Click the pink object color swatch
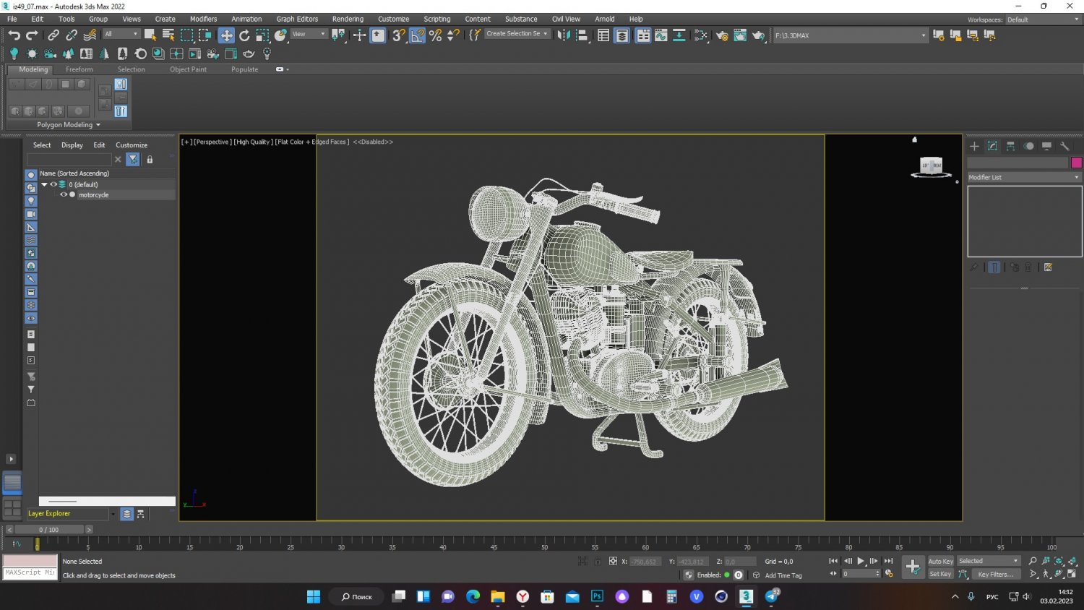The height and width of the screenshot is (610, 1084). 1076,163
